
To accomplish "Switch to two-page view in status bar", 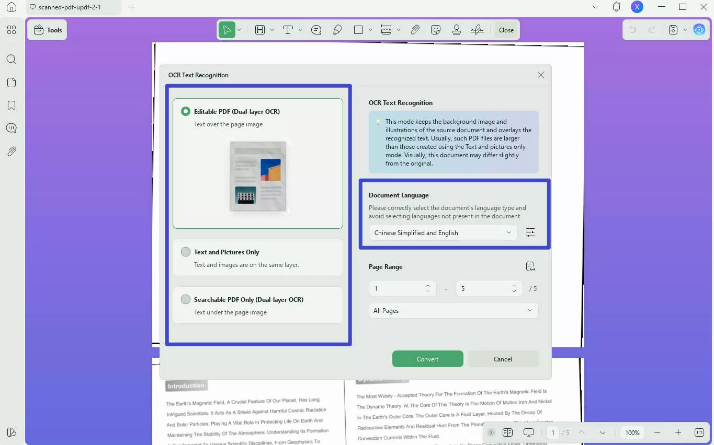I will (x=507, y=432).
